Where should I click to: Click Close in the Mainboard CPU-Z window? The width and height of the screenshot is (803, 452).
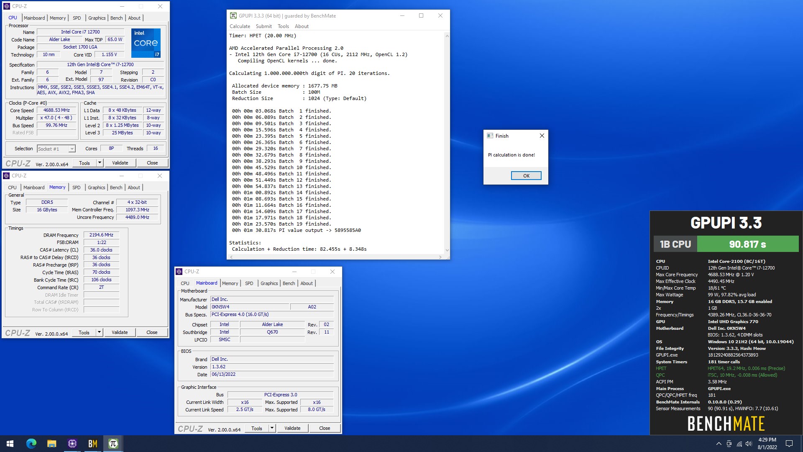pyautogui.click(x=325, y=428)
